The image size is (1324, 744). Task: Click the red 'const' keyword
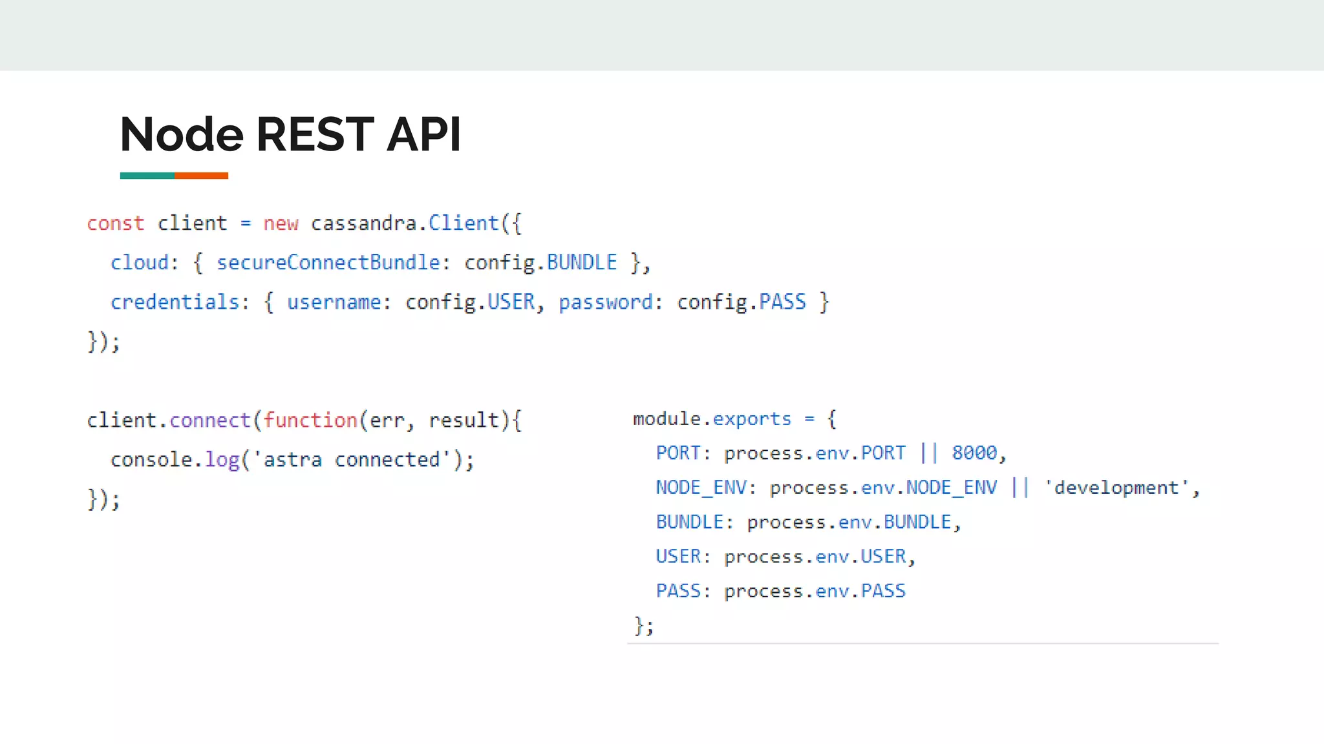tap(116, 223)
